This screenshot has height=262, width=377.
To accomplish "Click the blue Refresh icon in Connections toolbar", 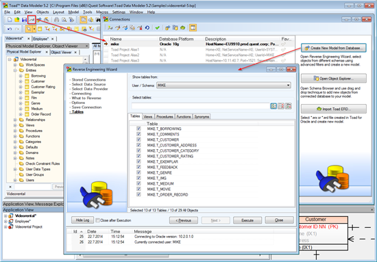I will tap(147, 28).
